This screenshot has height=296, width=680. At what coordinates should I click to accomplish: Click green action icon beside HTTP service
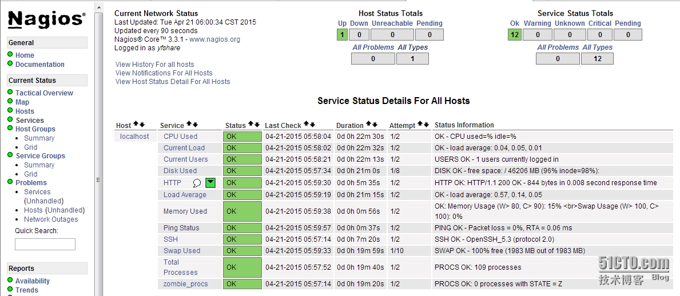tap(210, 183)
